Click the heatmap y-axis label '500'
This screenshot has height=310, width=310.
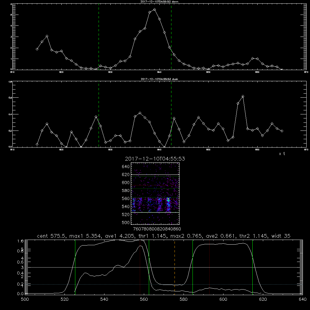(x=126, y=223)
